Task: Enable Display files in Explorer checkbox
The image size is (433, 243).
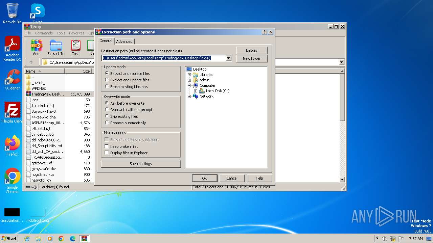Action: click(x=107, y=153)
